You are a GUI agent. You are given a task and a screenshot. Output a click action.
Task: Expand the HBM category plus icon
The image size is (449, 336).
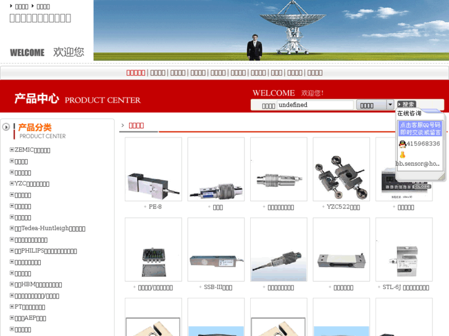point(12,284)
